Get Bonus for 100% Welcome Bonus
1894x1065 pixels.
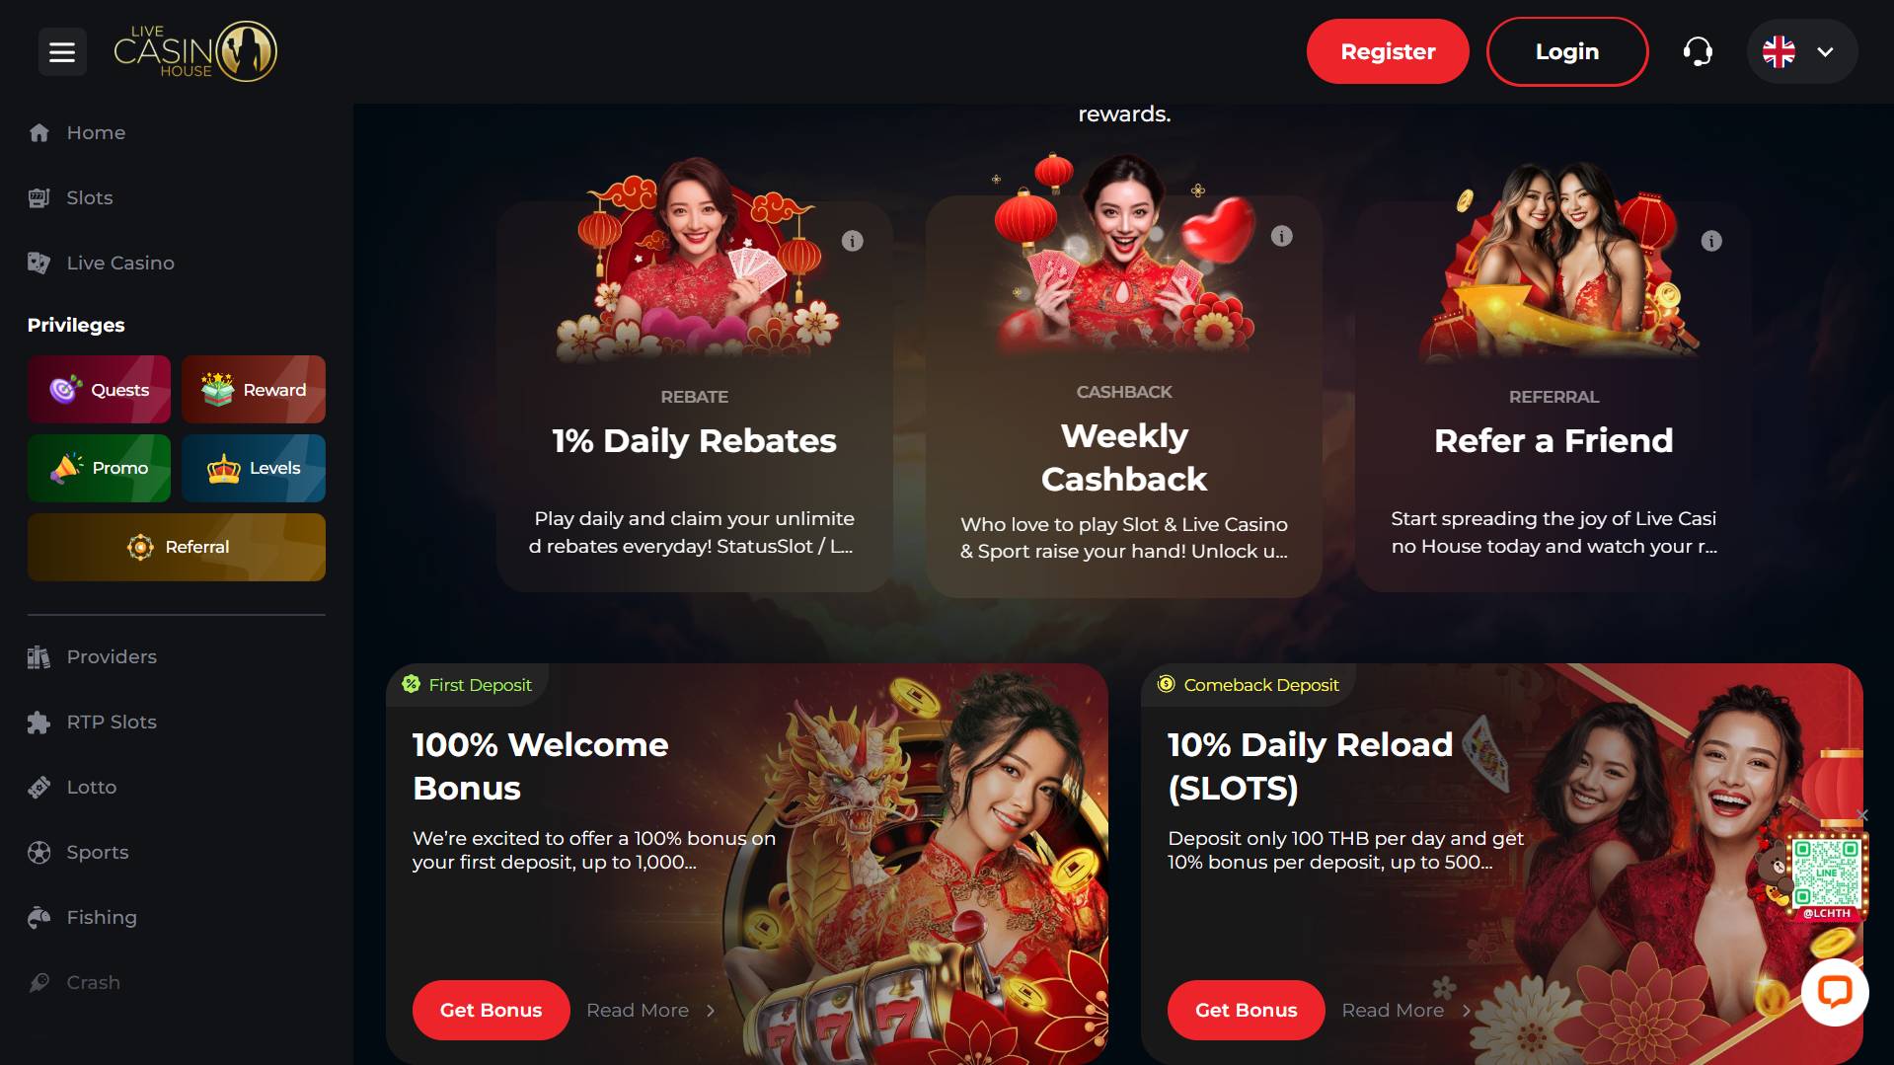(x=491, y=1010)
